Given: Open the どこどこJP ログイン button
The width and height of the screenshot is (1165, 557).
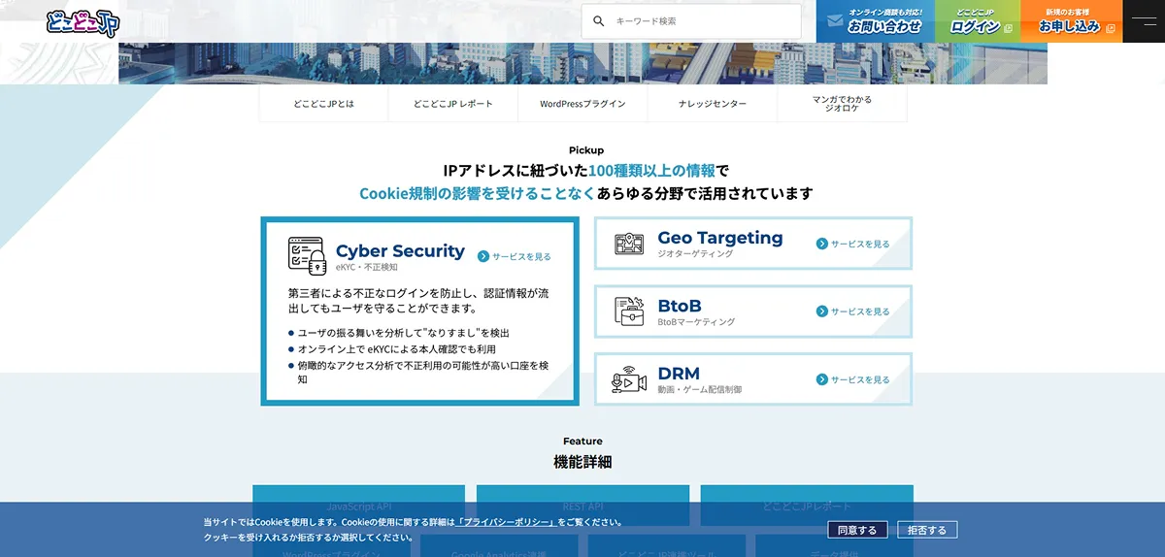Looking at the screenshot, I should point(979,21).
